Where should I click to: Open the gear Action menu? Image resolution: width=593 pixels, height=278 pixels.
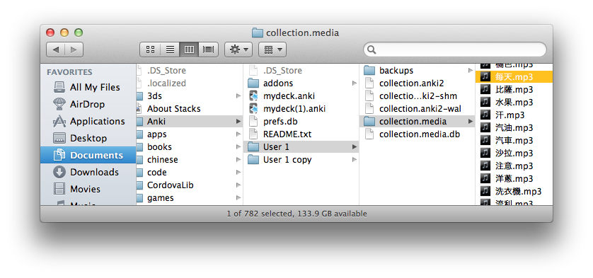pos(238,50)
